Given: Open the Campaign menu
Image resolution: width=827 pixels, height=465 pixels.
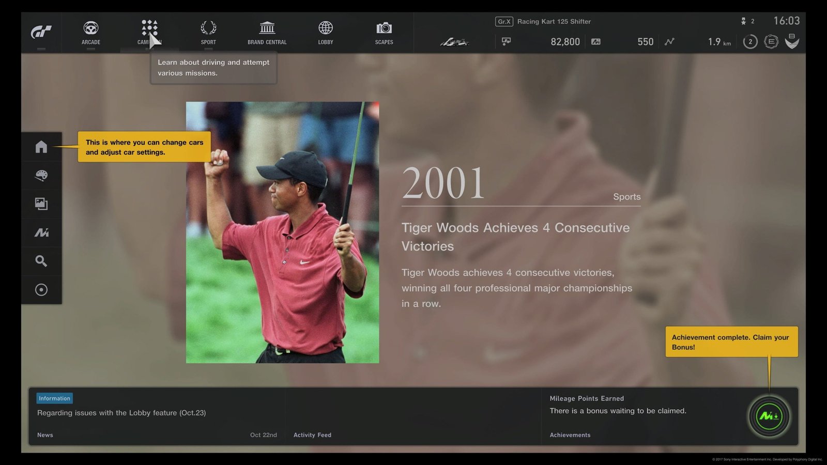Looking at the screenshot, I should (149, 32).
